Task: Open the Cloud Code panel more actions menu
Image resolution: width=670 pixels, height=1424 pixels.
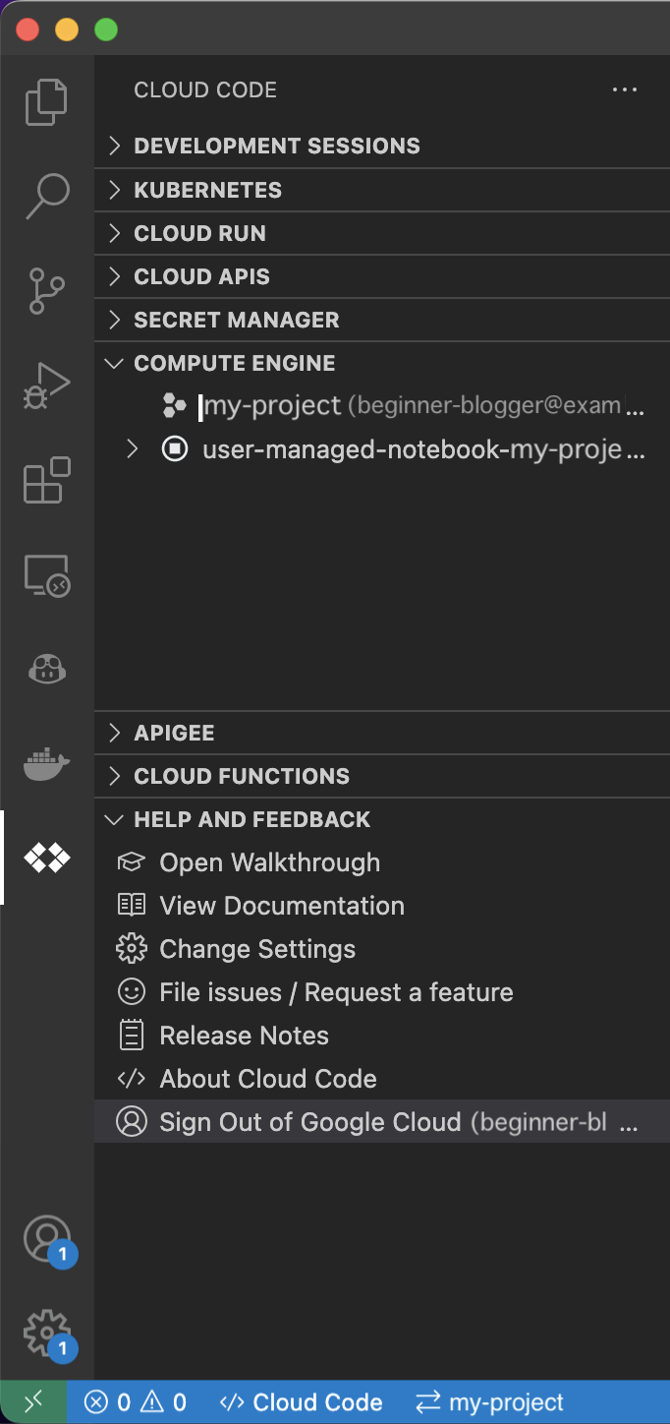Action: (625, 89)
